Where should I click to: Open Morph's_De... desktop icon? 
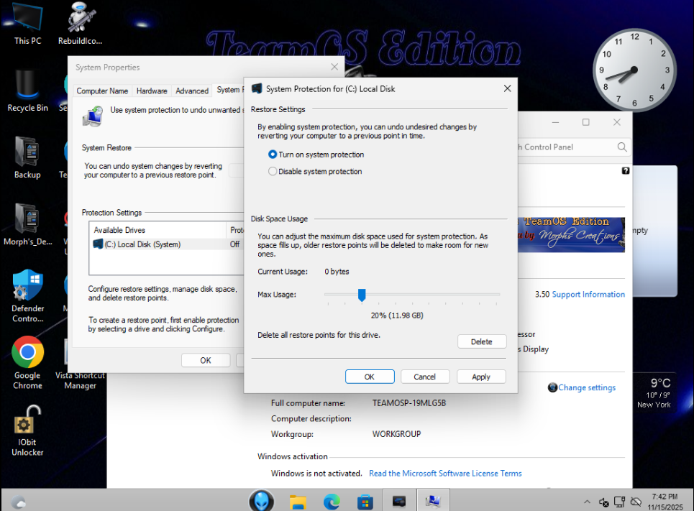point(27,224)
